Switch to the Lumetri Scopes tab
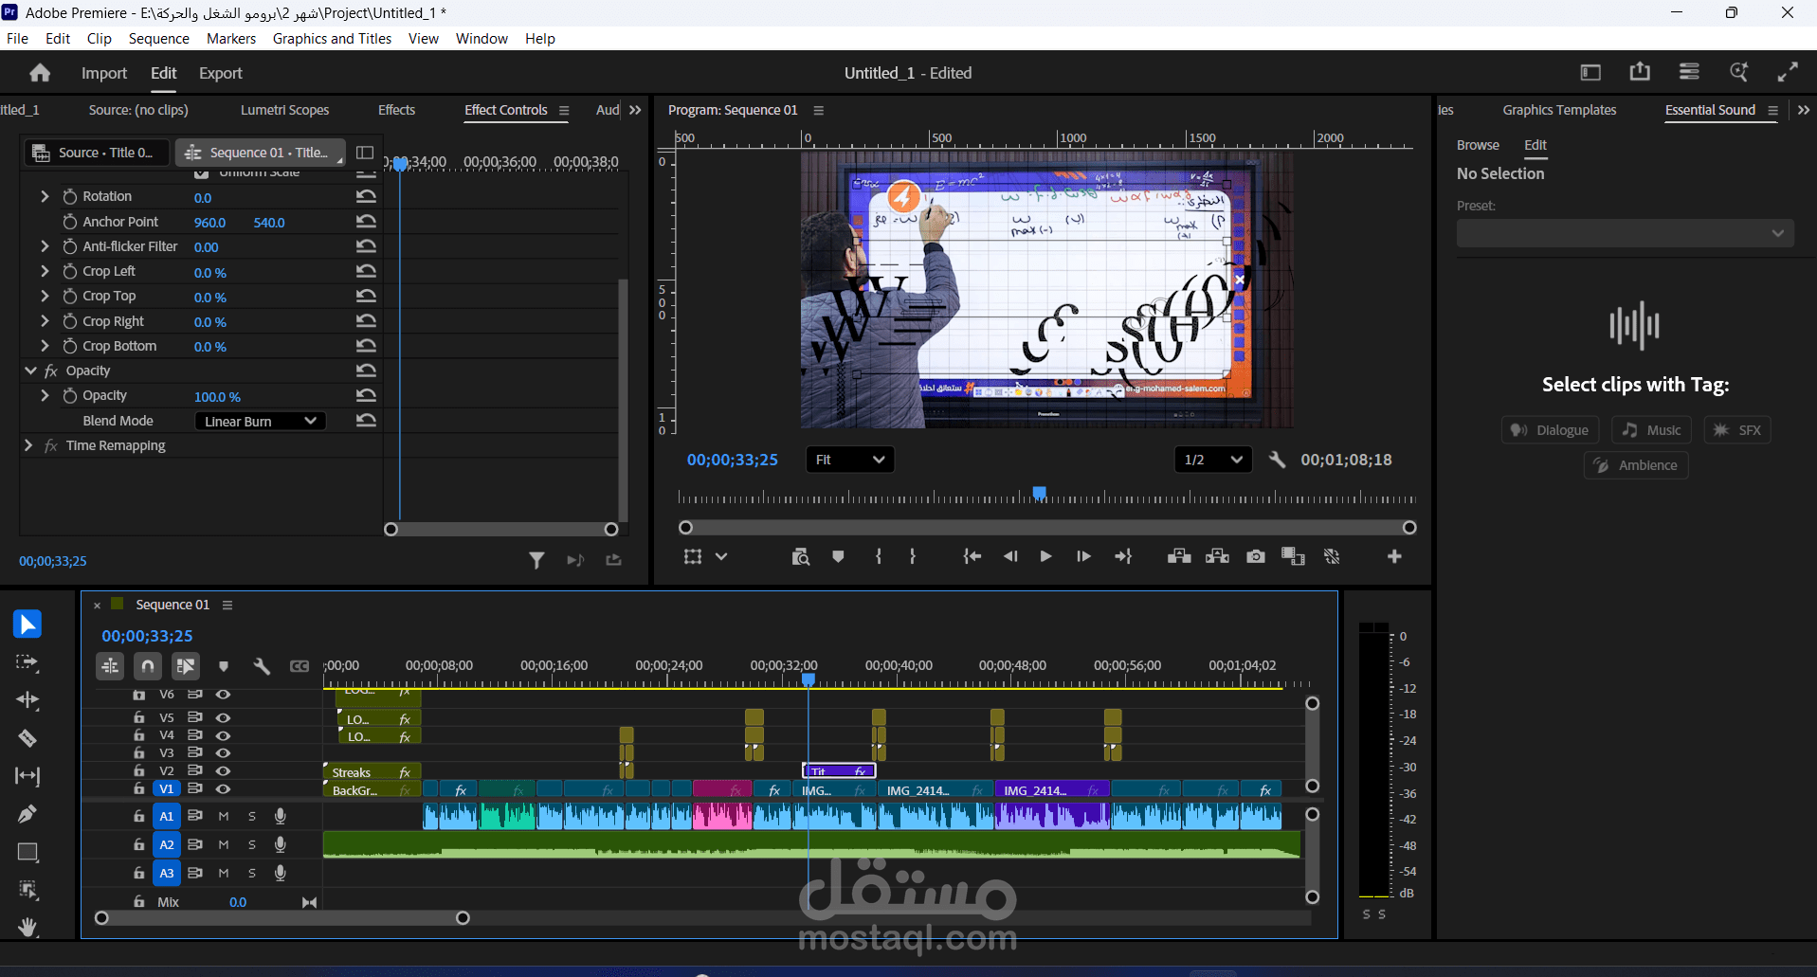The height and width of the screenshot is (977, 1817). pos(284,110)
